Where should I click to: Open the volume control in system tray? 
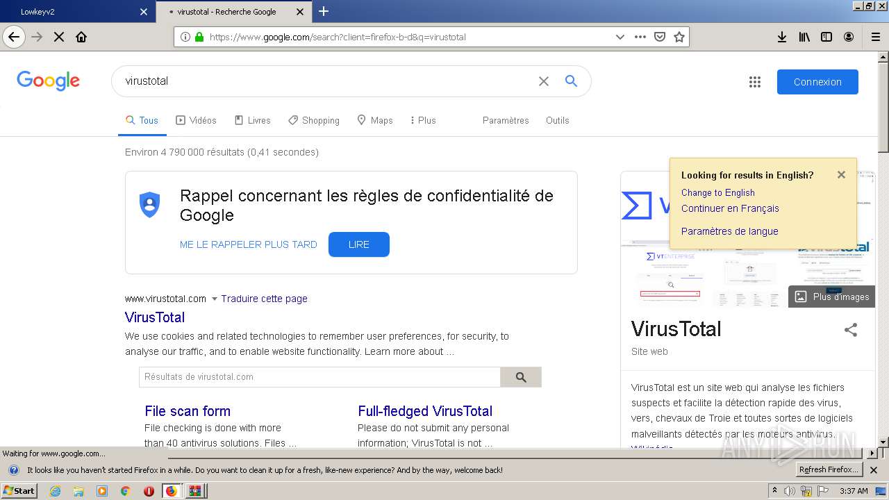[790, 491]
